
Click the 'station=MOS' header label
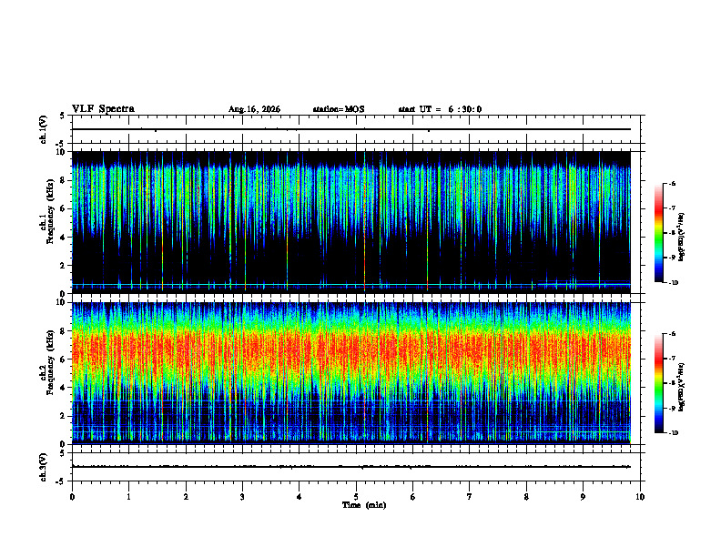(x=339, y=109)
